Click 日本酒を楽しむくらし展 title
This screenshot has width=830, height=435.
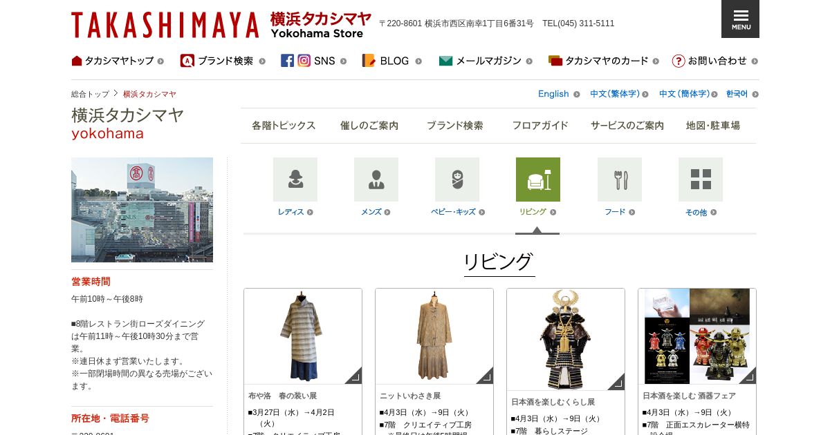(553, 402)
